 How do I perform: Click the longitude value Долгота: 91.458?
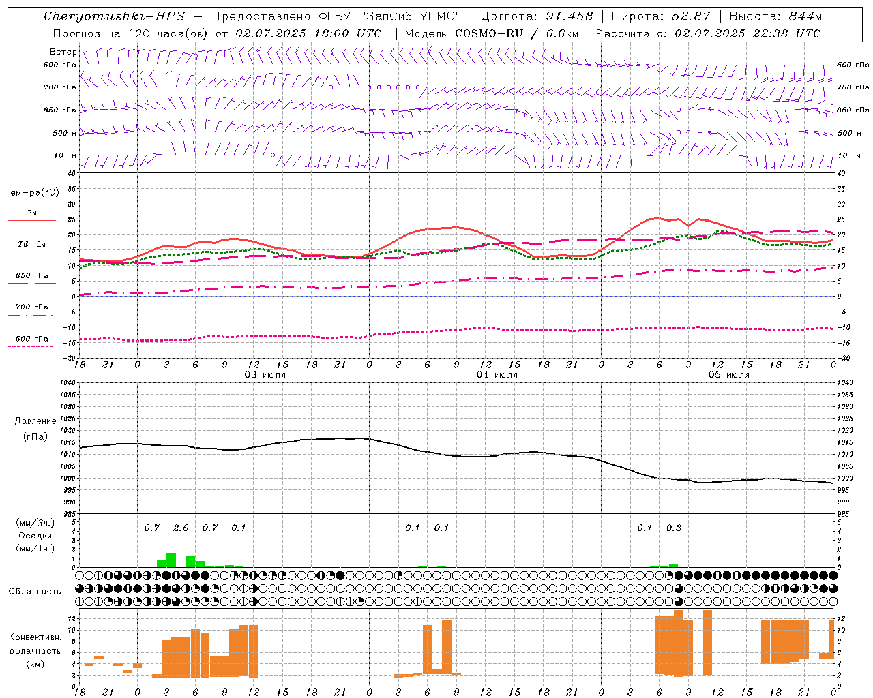click(537, 16)
